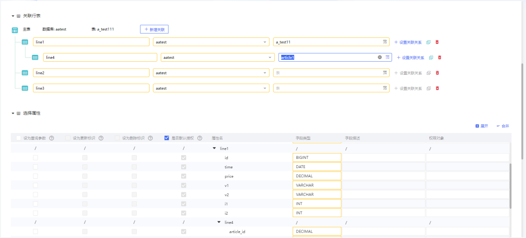The width and height of the screenshot is (526, 238).
Task: Delete the line4 association row
Action: point(440,58)
